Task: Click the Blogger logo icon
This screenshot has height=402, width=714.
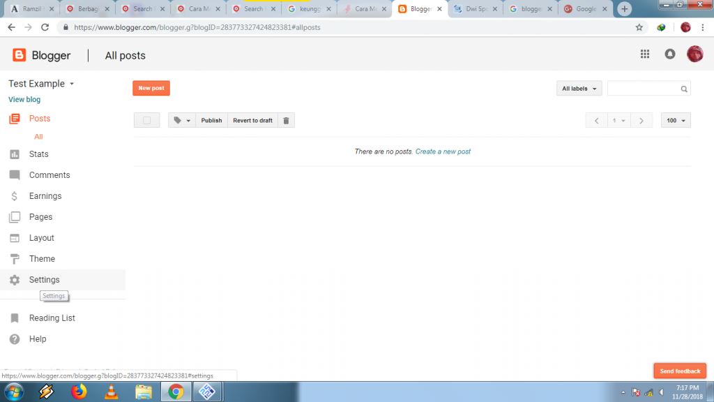Action: (19, 55)
